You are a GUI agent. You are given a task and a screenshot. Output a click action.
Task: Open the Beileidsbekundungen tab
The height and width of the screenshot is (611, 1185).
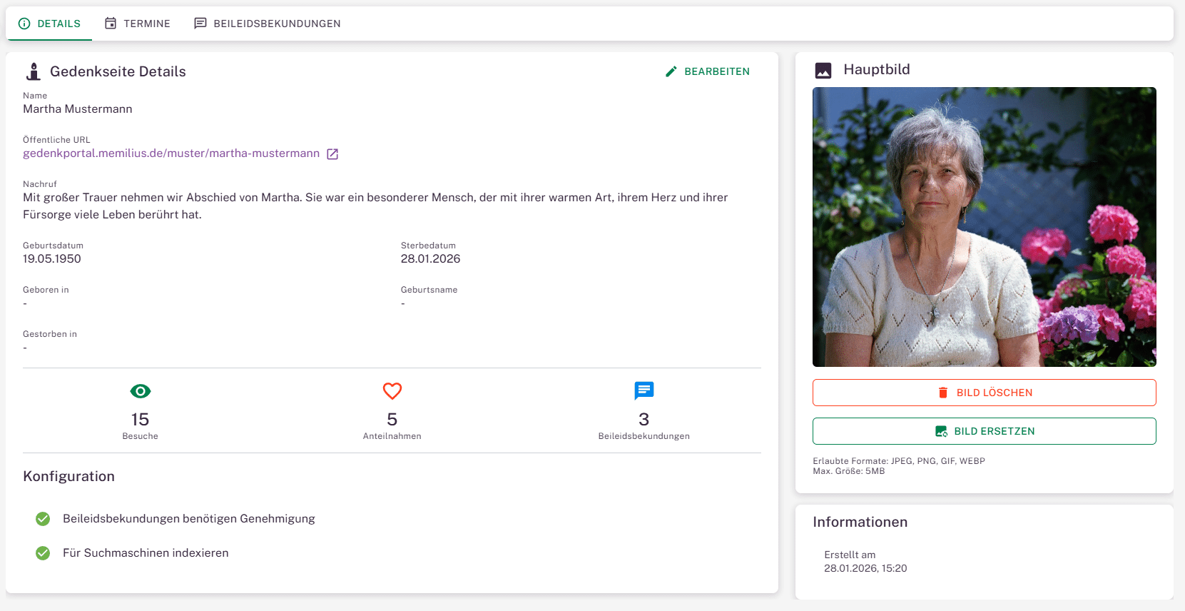(x=268, y=24)
